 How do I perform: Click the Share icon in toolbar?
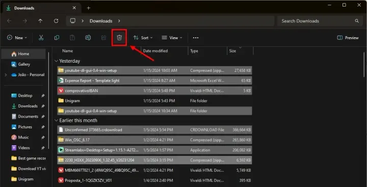pyautogui.click(x=103, y=38)
